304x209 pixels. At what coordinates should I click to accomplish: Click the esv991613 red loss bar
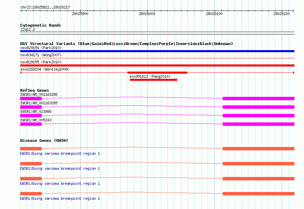coord(153,80)
